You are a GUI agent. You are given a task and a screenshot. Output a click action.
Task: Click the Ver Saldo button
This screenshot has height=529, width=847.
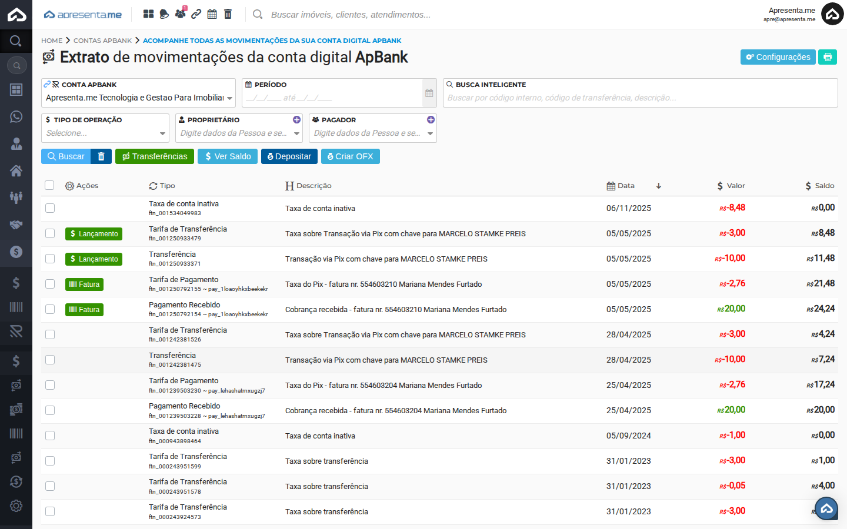[228, 156]
